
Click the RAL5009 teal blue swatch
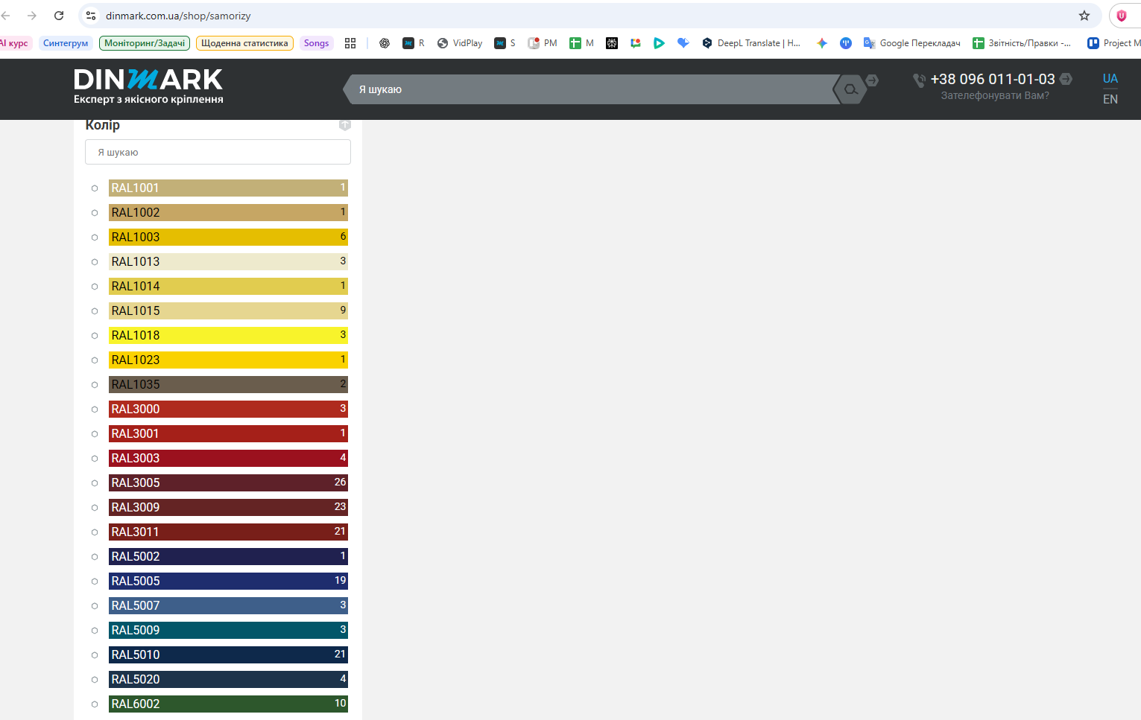228,631
